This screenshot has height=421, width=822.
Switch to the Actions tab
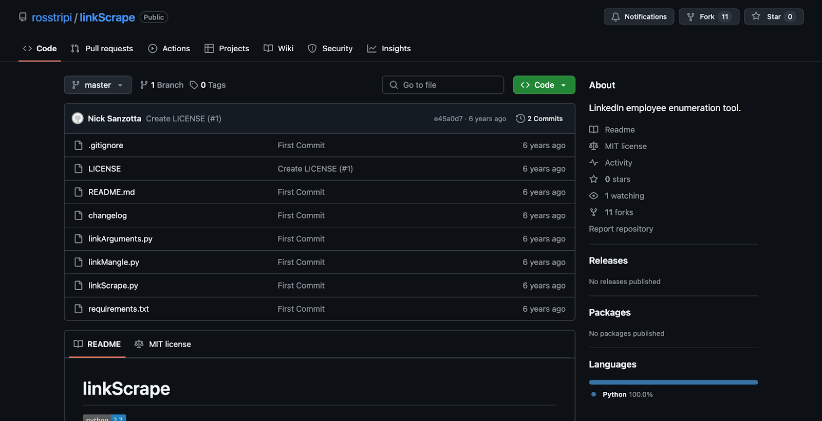click(169, 48)
